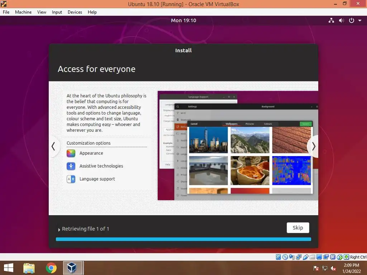Click the Assistive technologies icon
The width and height of the screenshot is (367, 275).
(x=71, y=166)
